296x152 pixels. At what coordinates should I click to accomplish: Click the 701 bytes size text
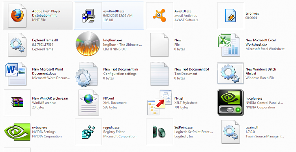[181, 107]
